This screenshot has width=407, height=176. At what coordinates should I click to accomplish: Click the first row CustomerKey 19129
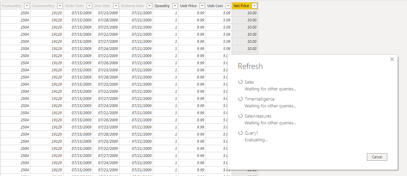click(57, 13)
